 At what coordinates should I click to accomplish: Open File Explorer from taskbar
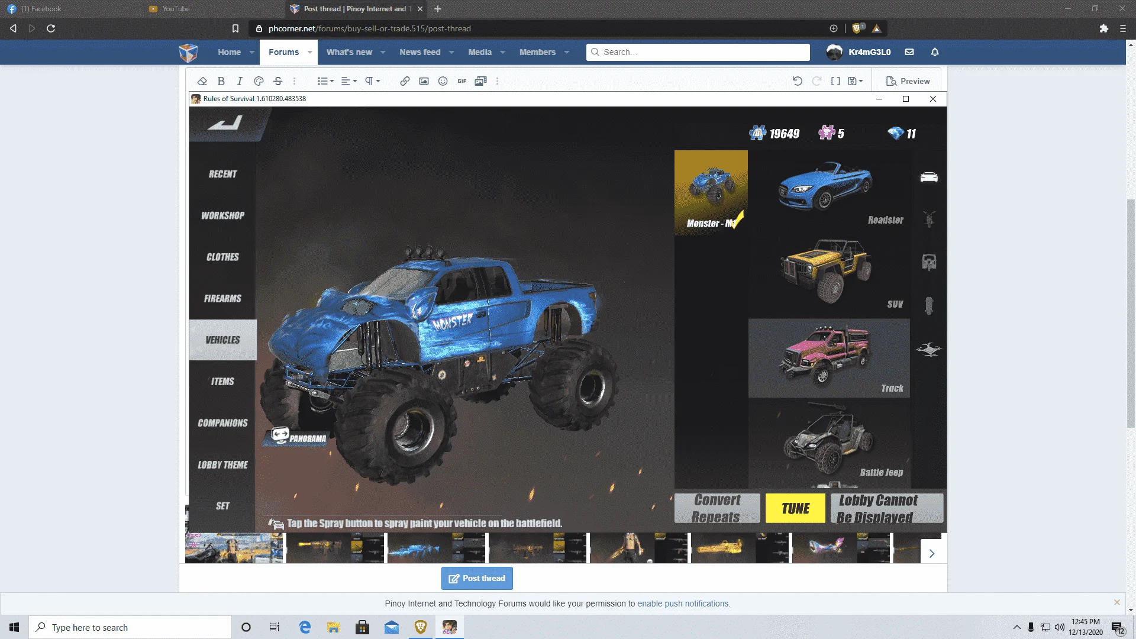tap(334, 627)
